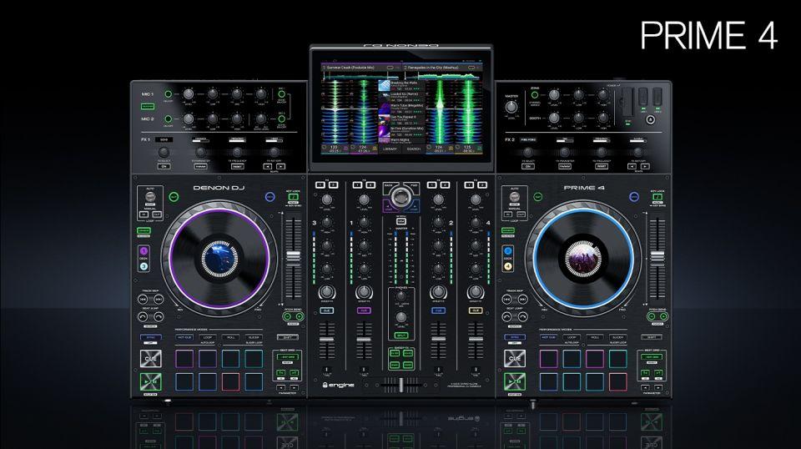801x449 pixels.
Task: Tap the right deck CUE button
Action: [x=515, y=359]
